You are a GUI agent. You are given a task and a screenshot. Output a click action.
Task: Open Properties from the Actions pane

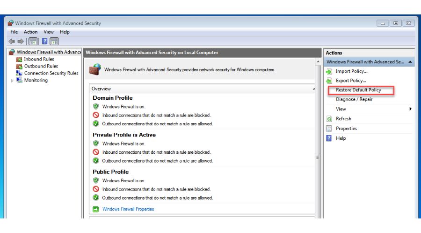(346, 129)
